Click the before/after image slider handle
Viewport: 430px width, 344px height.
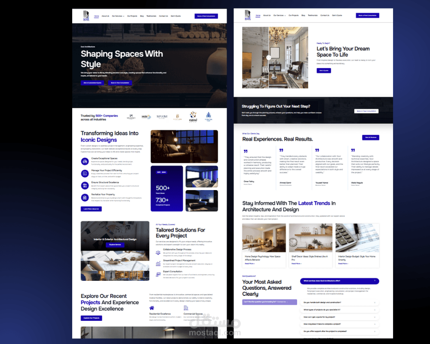[x=269, y=58]
